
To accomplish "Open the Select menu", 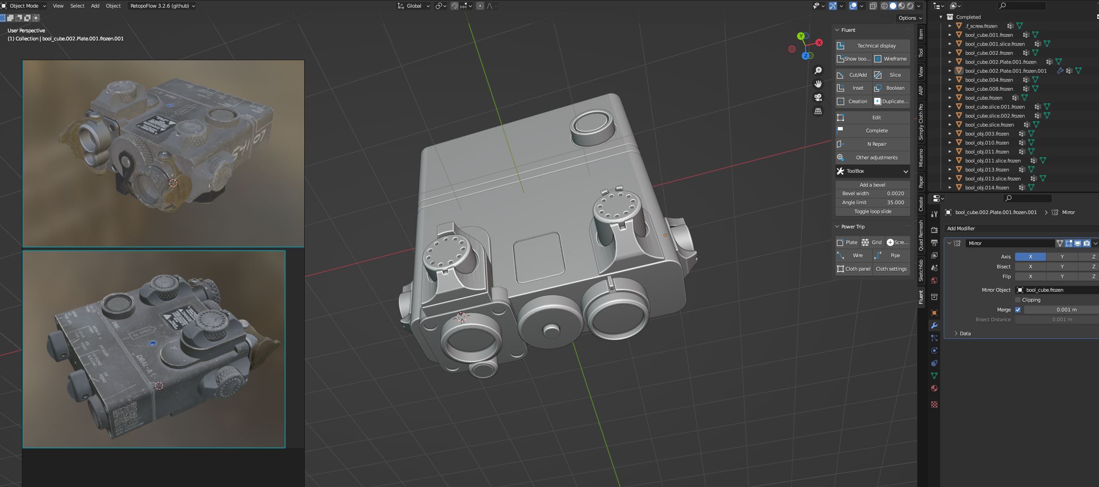I will click(x=77, y=6).
